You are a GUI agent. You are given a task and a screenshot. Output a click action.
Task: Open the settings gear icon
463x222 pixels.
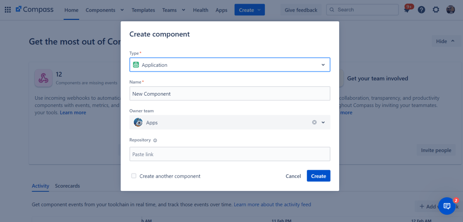(436, 9)
